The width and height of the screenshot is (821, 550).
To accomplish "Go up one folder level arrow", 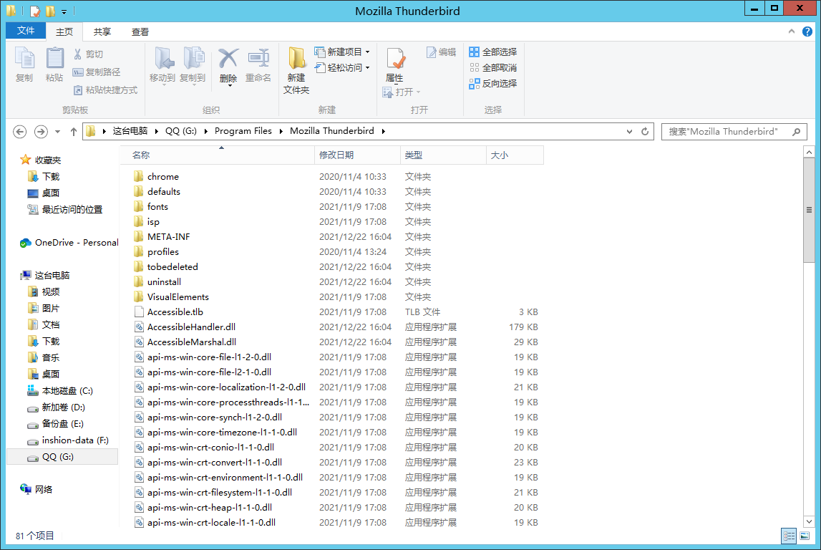I will [73, 132].
